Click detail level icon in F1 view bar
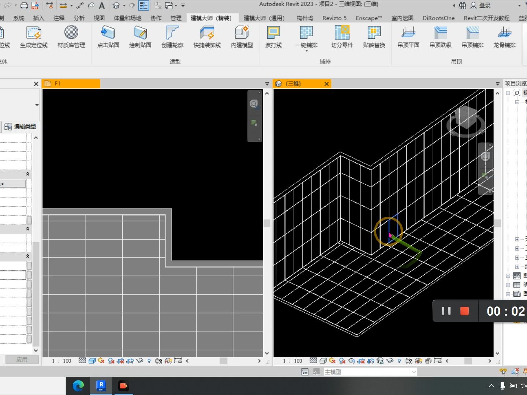This screenshot has height=395, width=527. [82, 361]
